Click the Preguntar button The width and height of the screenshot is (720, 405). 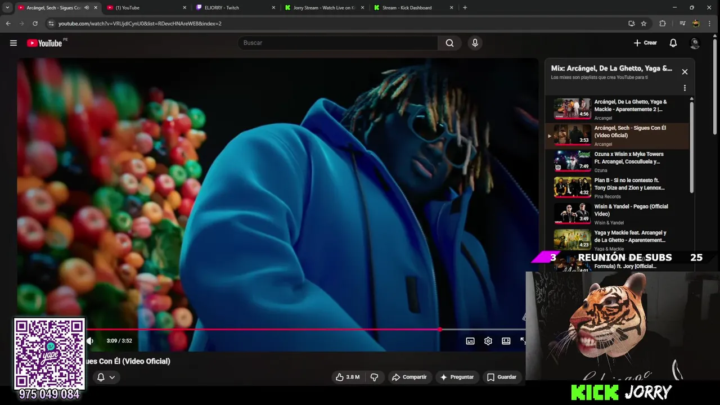[457, 377]
